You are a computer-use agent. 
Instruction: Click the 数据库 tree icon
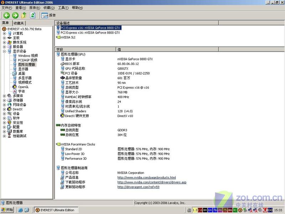click(x=10, y=131)
